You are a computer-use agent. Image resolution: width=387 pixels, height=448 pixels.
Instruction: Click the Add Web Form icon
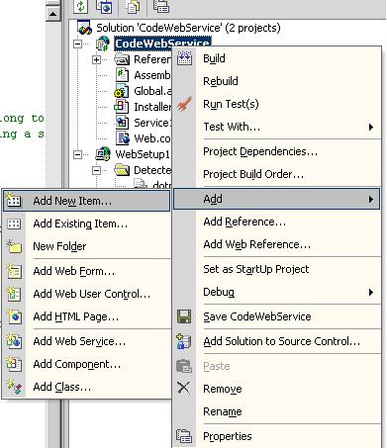click(14, 271)
